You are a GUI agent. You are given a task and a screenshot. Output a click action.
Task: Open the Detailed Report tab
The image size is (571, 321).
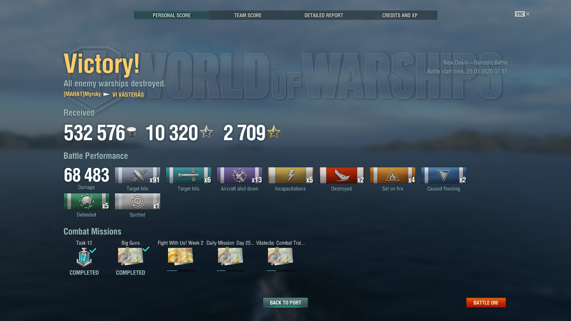pos(324,15)
